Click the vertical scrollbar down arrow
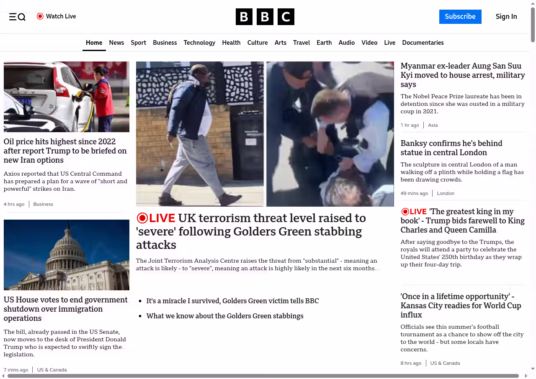The width and height of the screenshot is (536, 379). [x=533, y=369]
